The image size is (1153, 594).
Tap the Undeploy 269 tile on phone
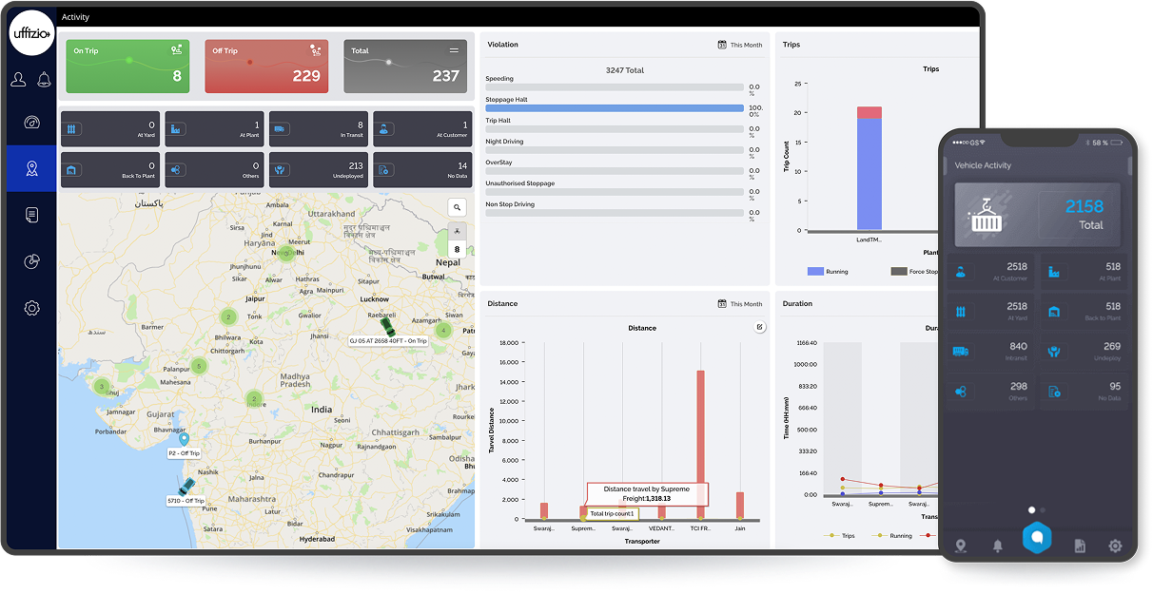click(1083, 351)
